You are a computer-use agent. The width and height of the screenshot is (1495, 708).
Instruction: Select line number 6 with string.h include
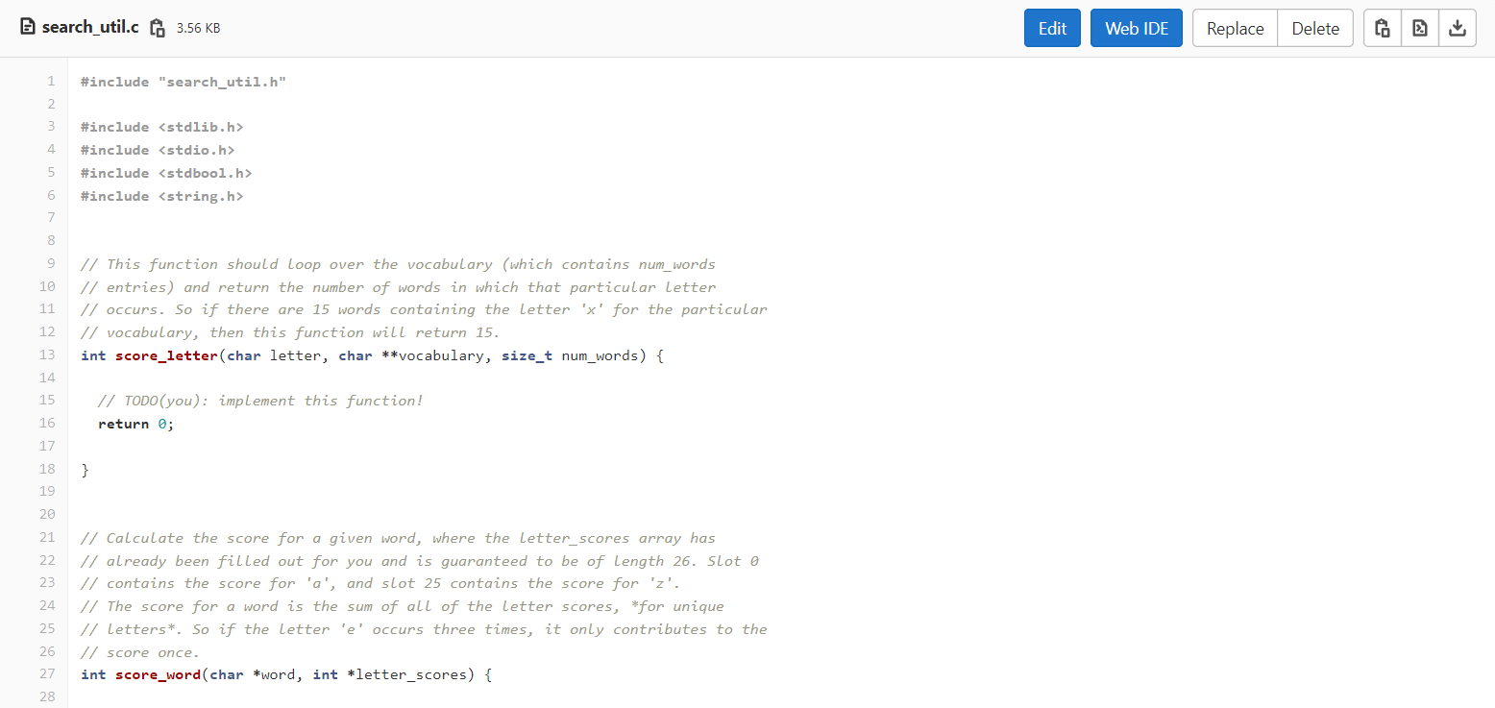point(50,195)
